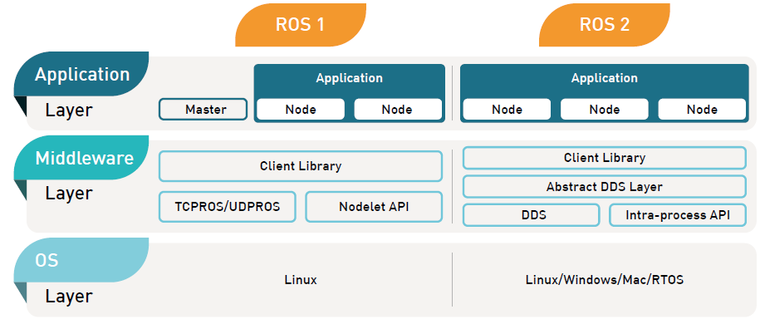Image resolution: width=760 pixels, height=324 pixels.
Task: Click the Application title in ROS 2 block
Action: 605,77
